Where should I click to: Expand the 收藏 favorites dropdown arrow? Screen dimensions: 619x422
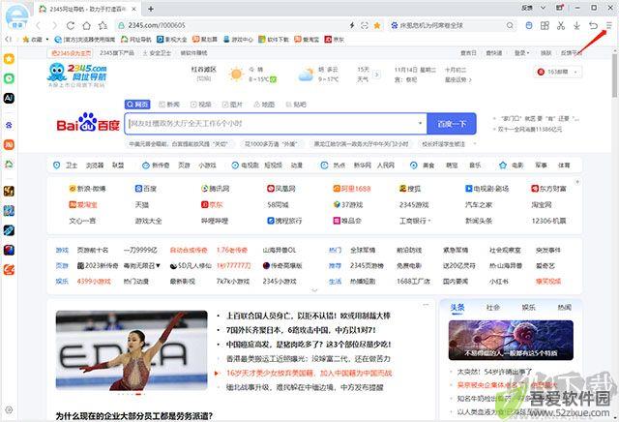47,39
